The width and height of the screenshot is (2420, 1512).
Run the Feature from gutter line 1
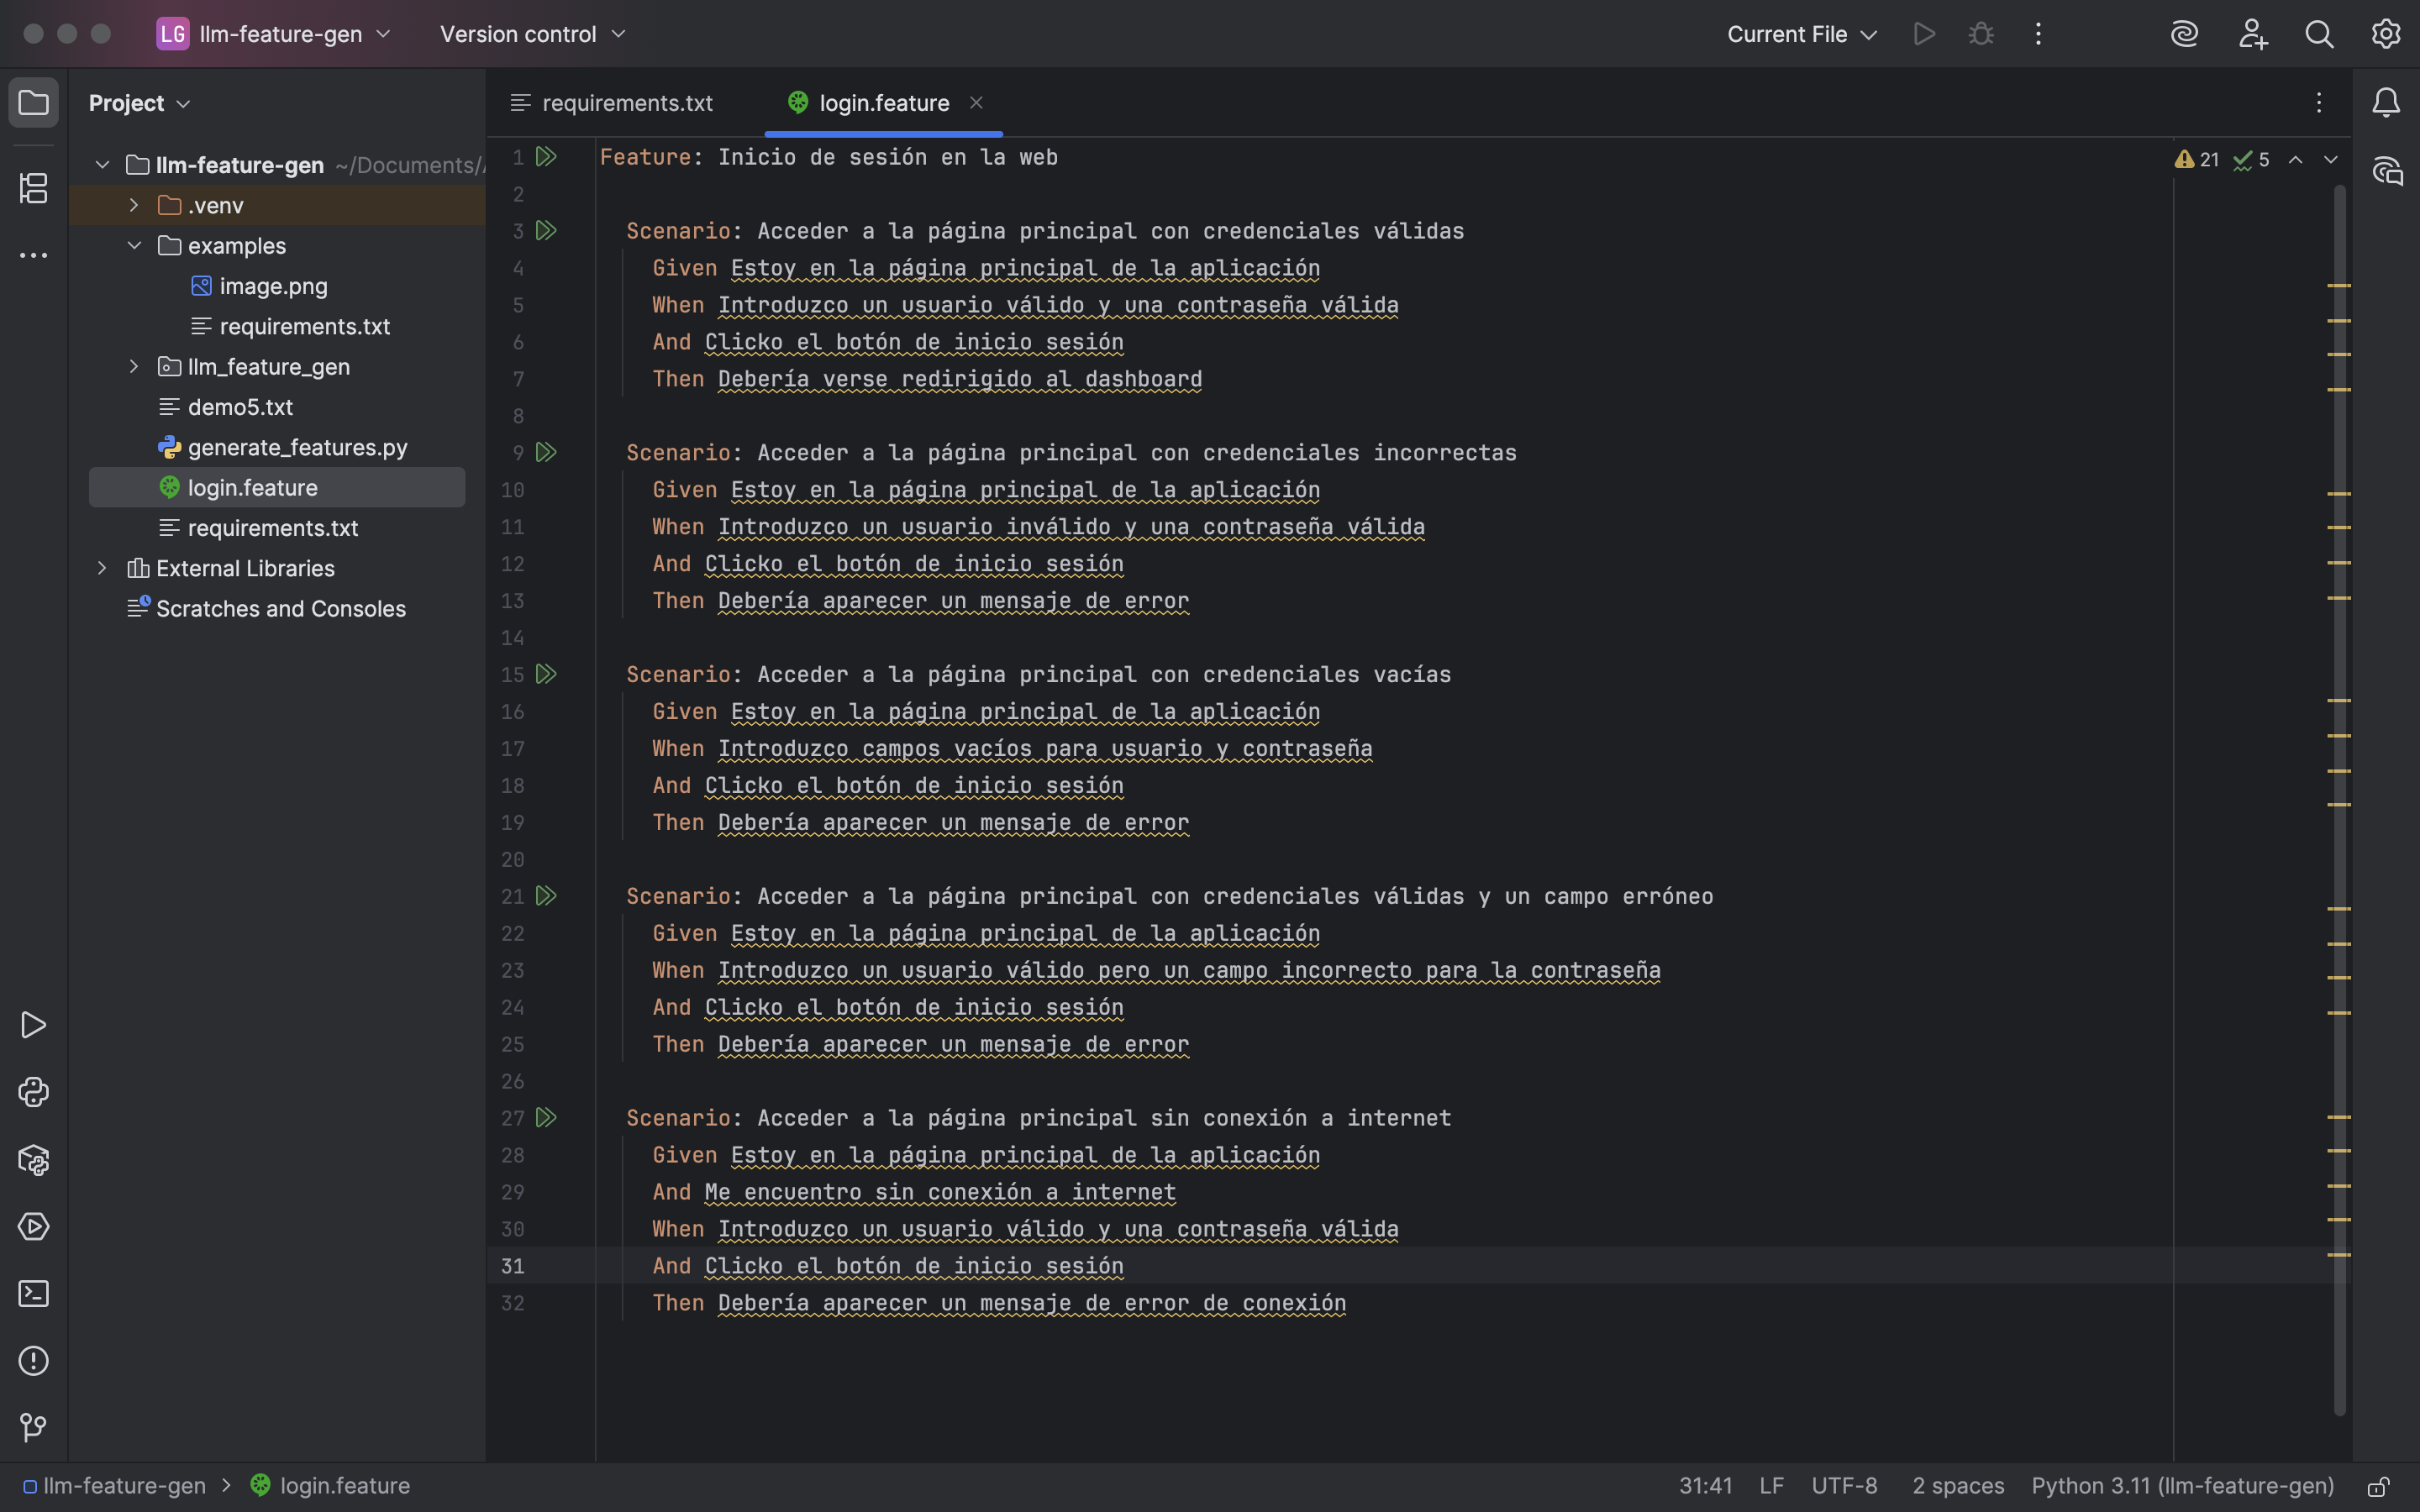click(x=546, y=157)
